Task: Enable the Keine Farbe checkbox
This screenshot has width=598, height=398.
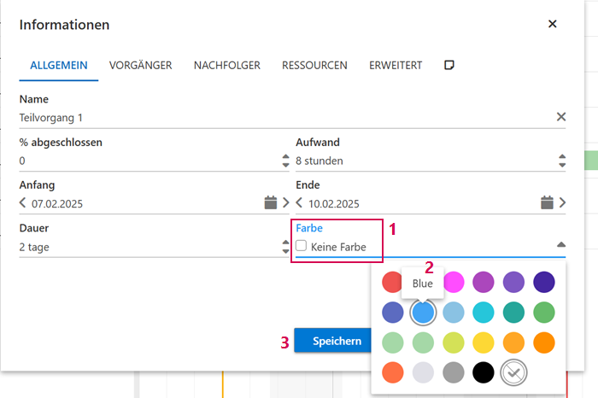Action: tap(302, 246)
